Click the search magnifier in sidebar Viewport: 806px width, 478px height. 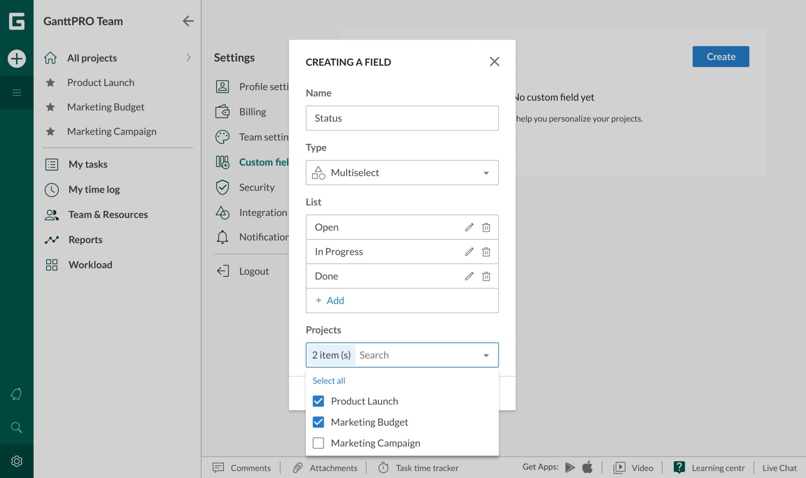click(17, 427)
